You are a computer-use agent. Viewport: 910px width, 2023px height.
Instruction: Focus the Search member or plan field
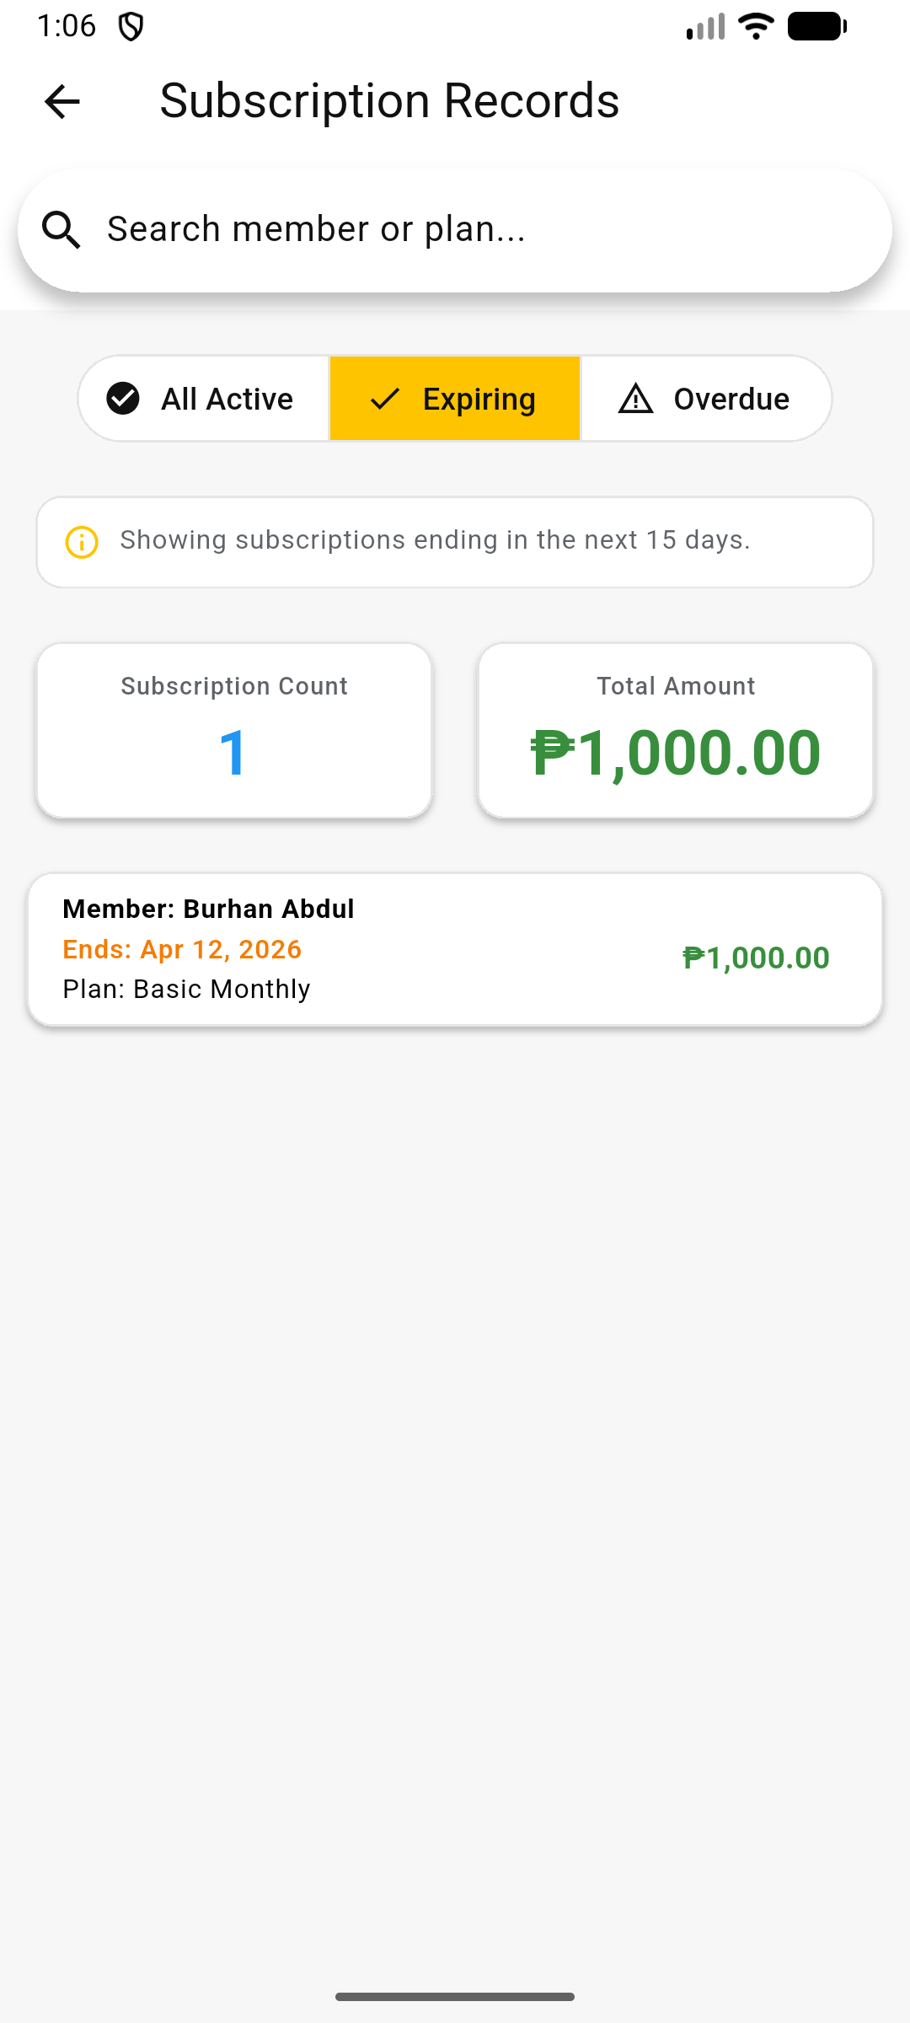tap(472, 230)
